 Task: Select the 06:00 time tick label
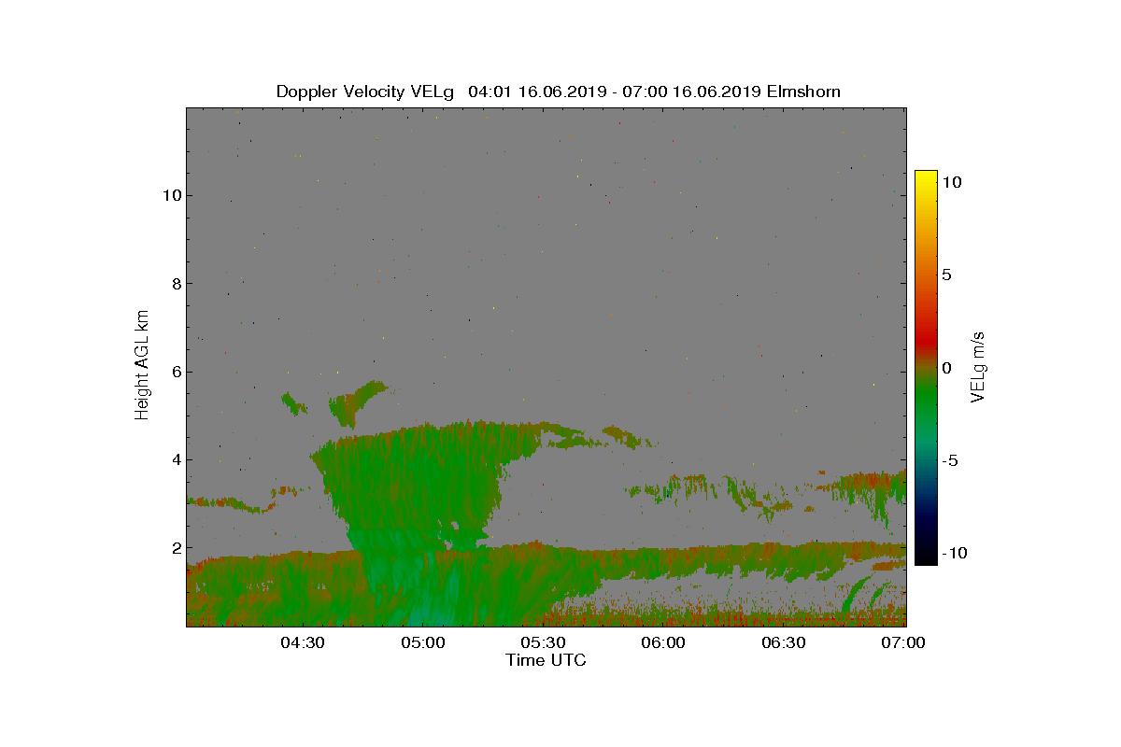664,643
